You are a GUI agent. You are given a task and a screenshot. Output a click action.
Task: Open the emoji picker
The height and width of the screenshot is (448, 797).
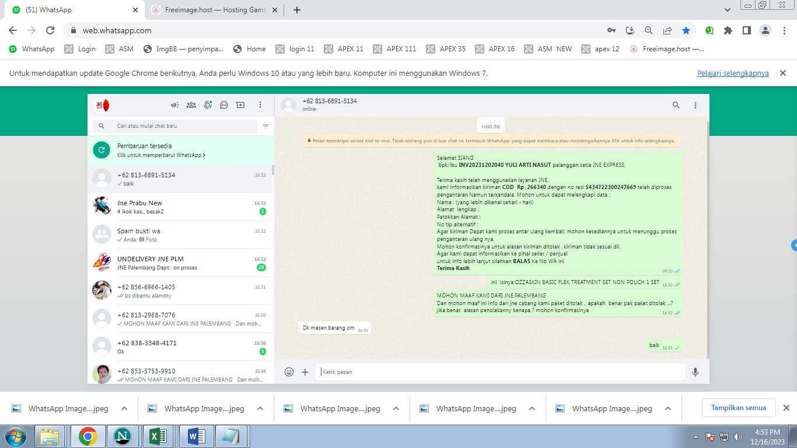pos(289,372)
